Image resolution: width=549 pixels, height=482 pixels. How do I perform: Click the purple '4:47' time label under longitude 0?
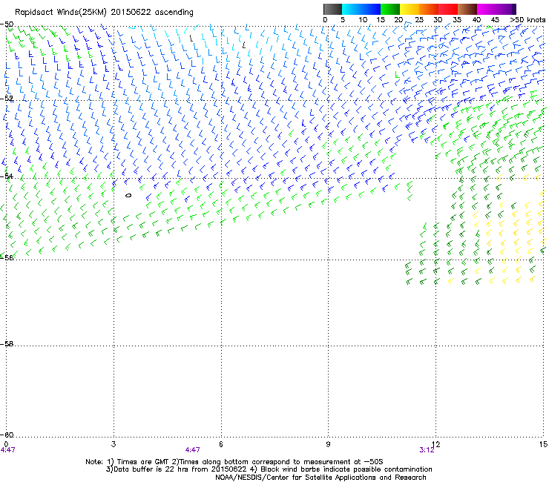tap(7, 450)
